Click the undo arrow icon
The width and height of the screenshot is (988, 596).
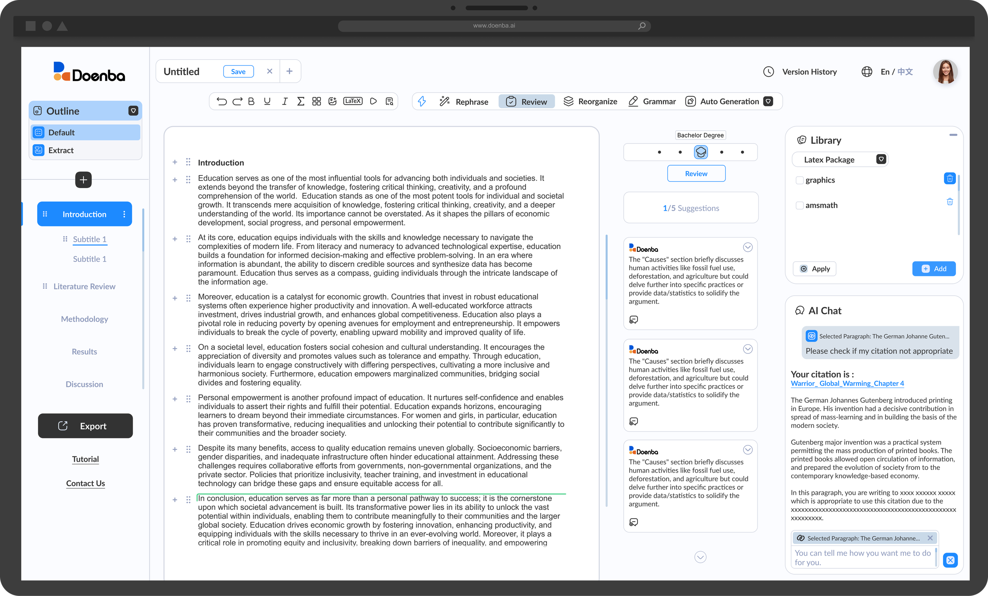[221, 102]
